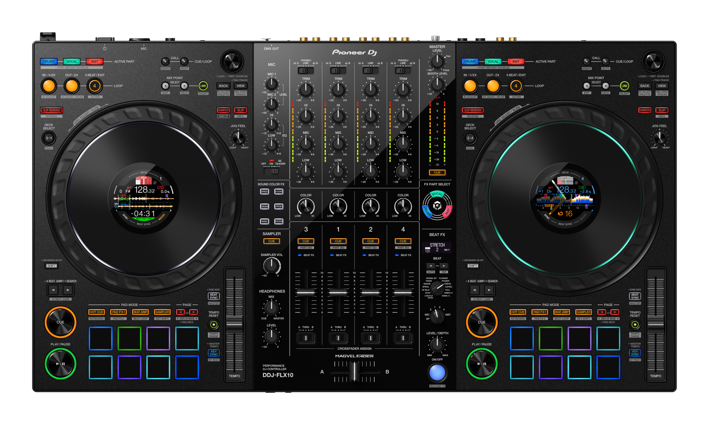This screenshot has width=709, height=425.
Task: Engage BEAT SYNC on the left deck
Action: (214, 296)
